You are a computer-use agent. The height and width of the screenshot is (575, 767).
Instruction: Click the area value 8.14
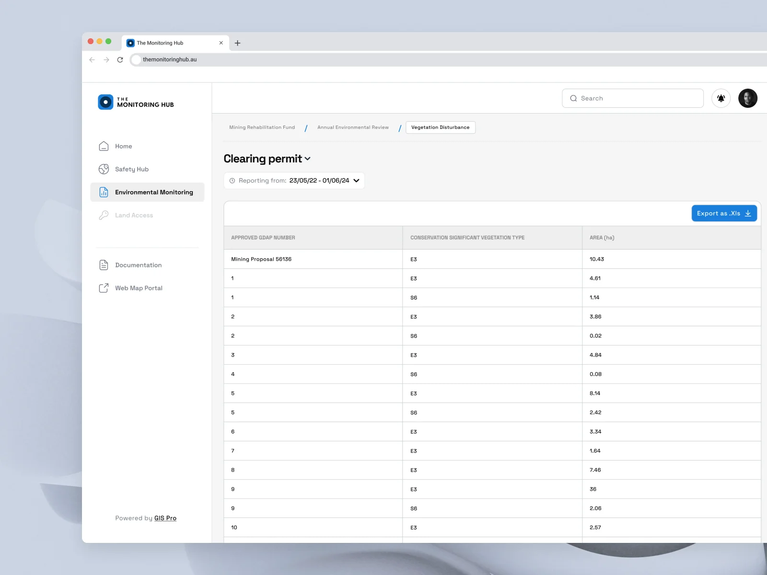coord(595,393)
